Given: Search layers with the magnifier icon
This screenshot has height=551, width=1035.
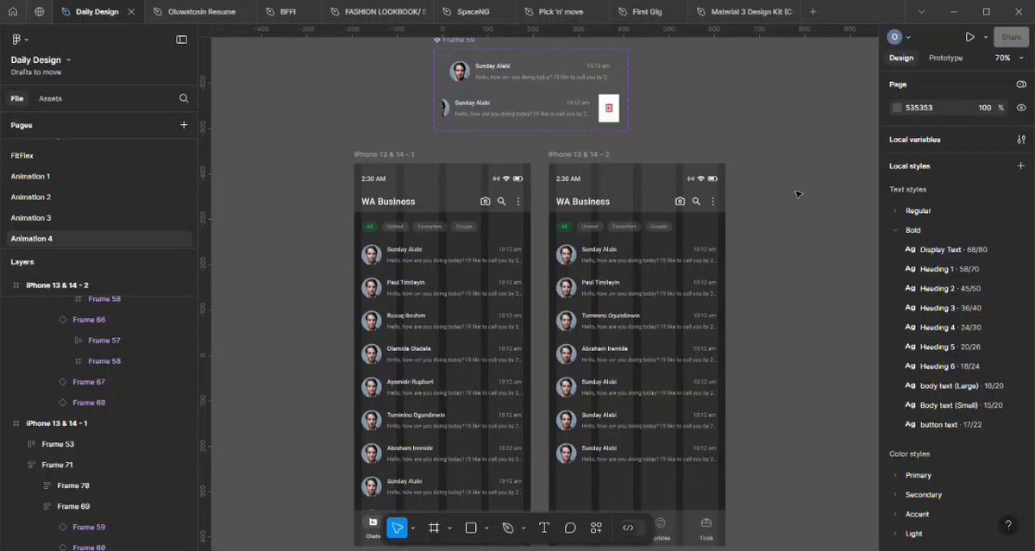Looking at the screenshot, I should [x=184, y=98].
